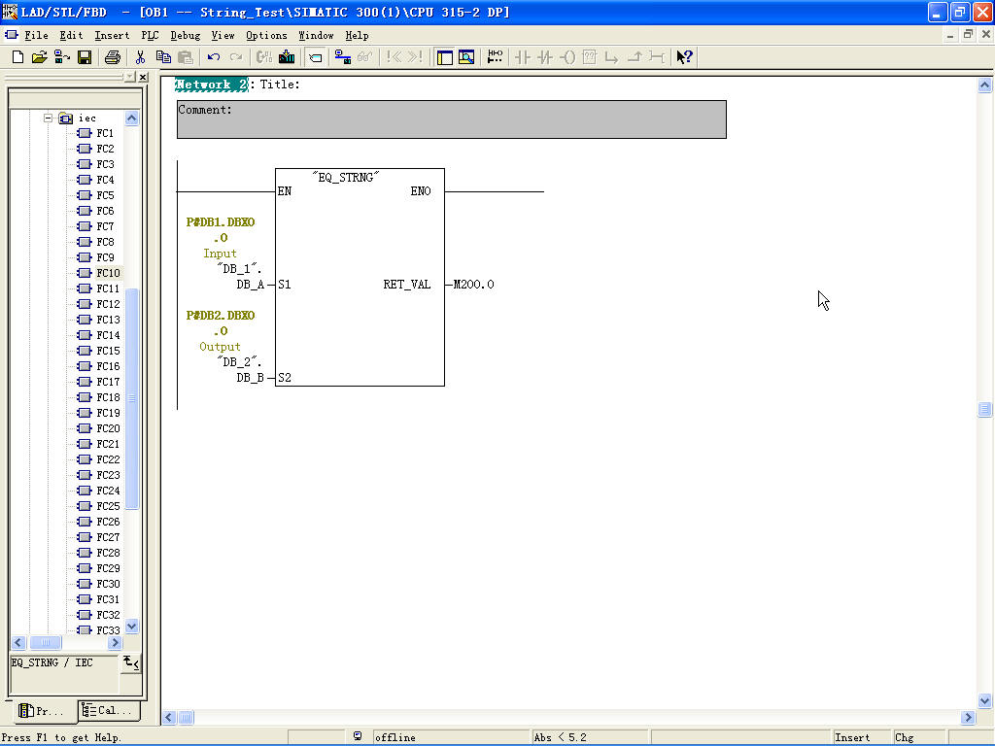995x746 pixels.
Task: Click the online/offline connection icon
Action: (x=343, y=57)
